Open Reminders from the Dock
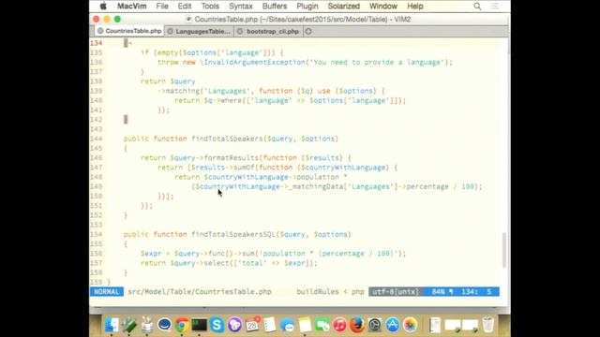 point(269,325)
